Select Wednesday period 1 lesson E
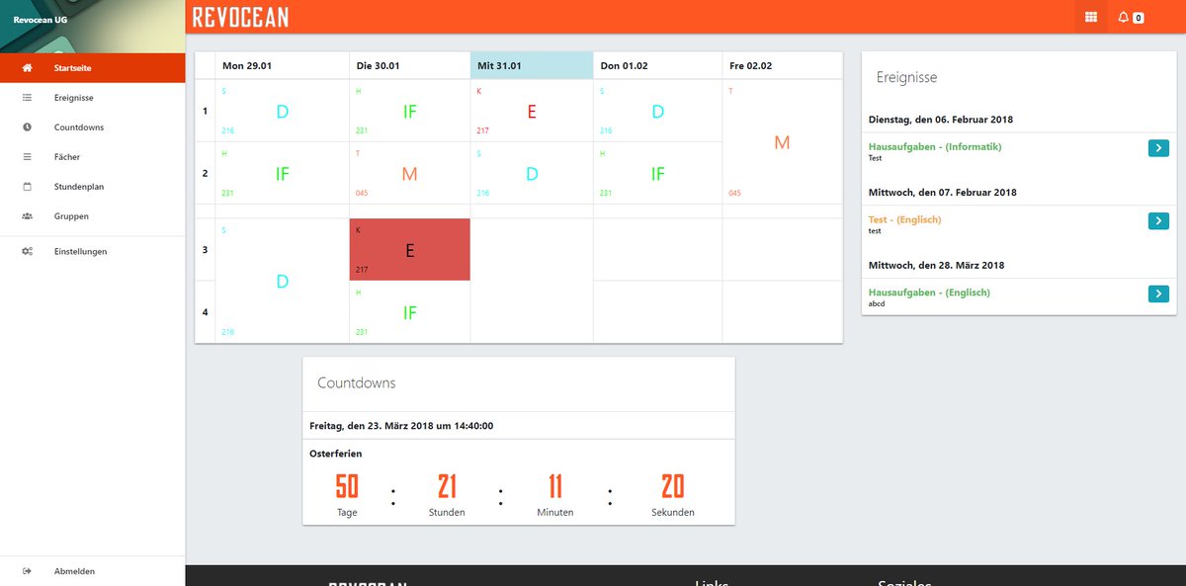Screen dimensions: 1186x586 (x=532, y=111)
